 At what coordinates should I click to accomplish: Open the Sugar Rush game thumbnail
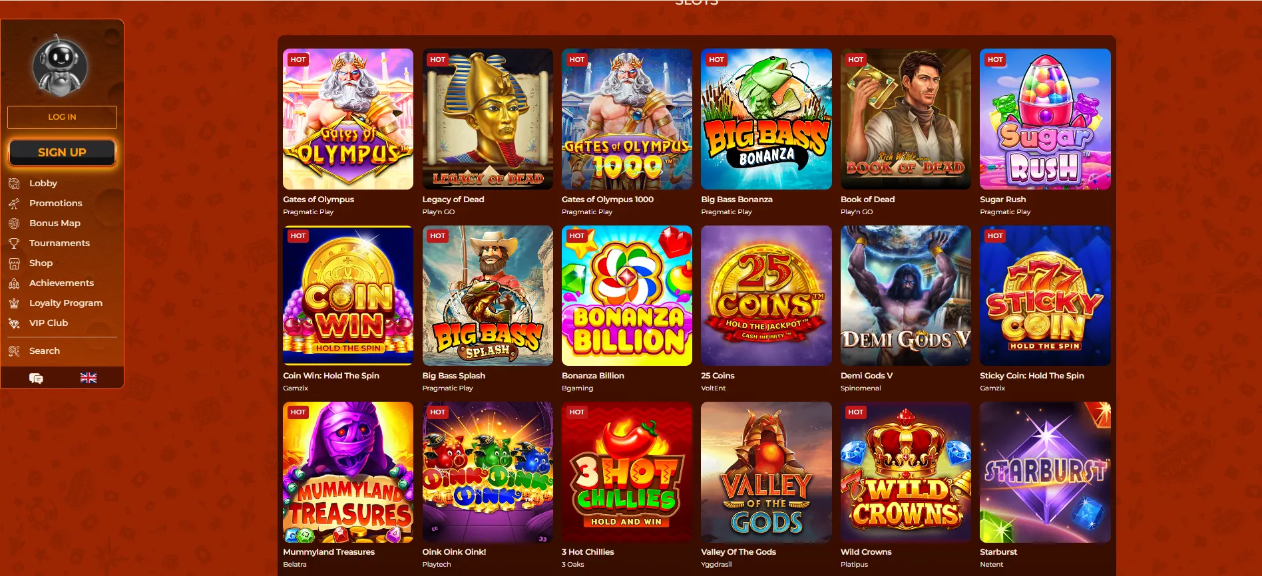(x=1045, y=119)
